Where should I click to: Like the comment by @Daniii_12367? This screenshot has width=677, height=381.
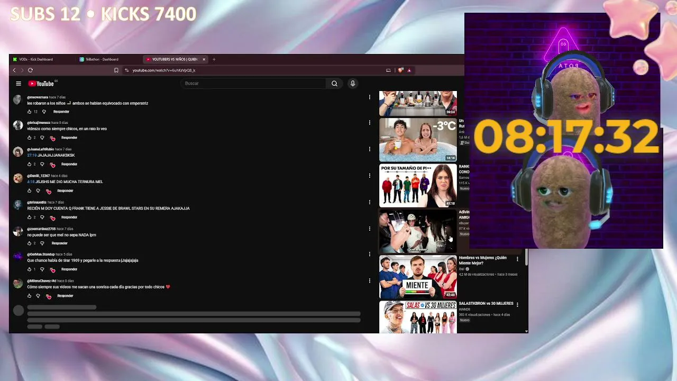point(30,190)
